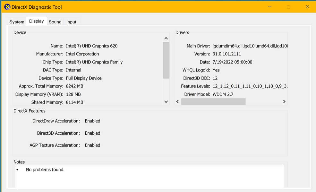Click the Intel(R) UHD Graphics 620 name value
The height and width of the screenshot is (192, 316).
coord(91,46)
